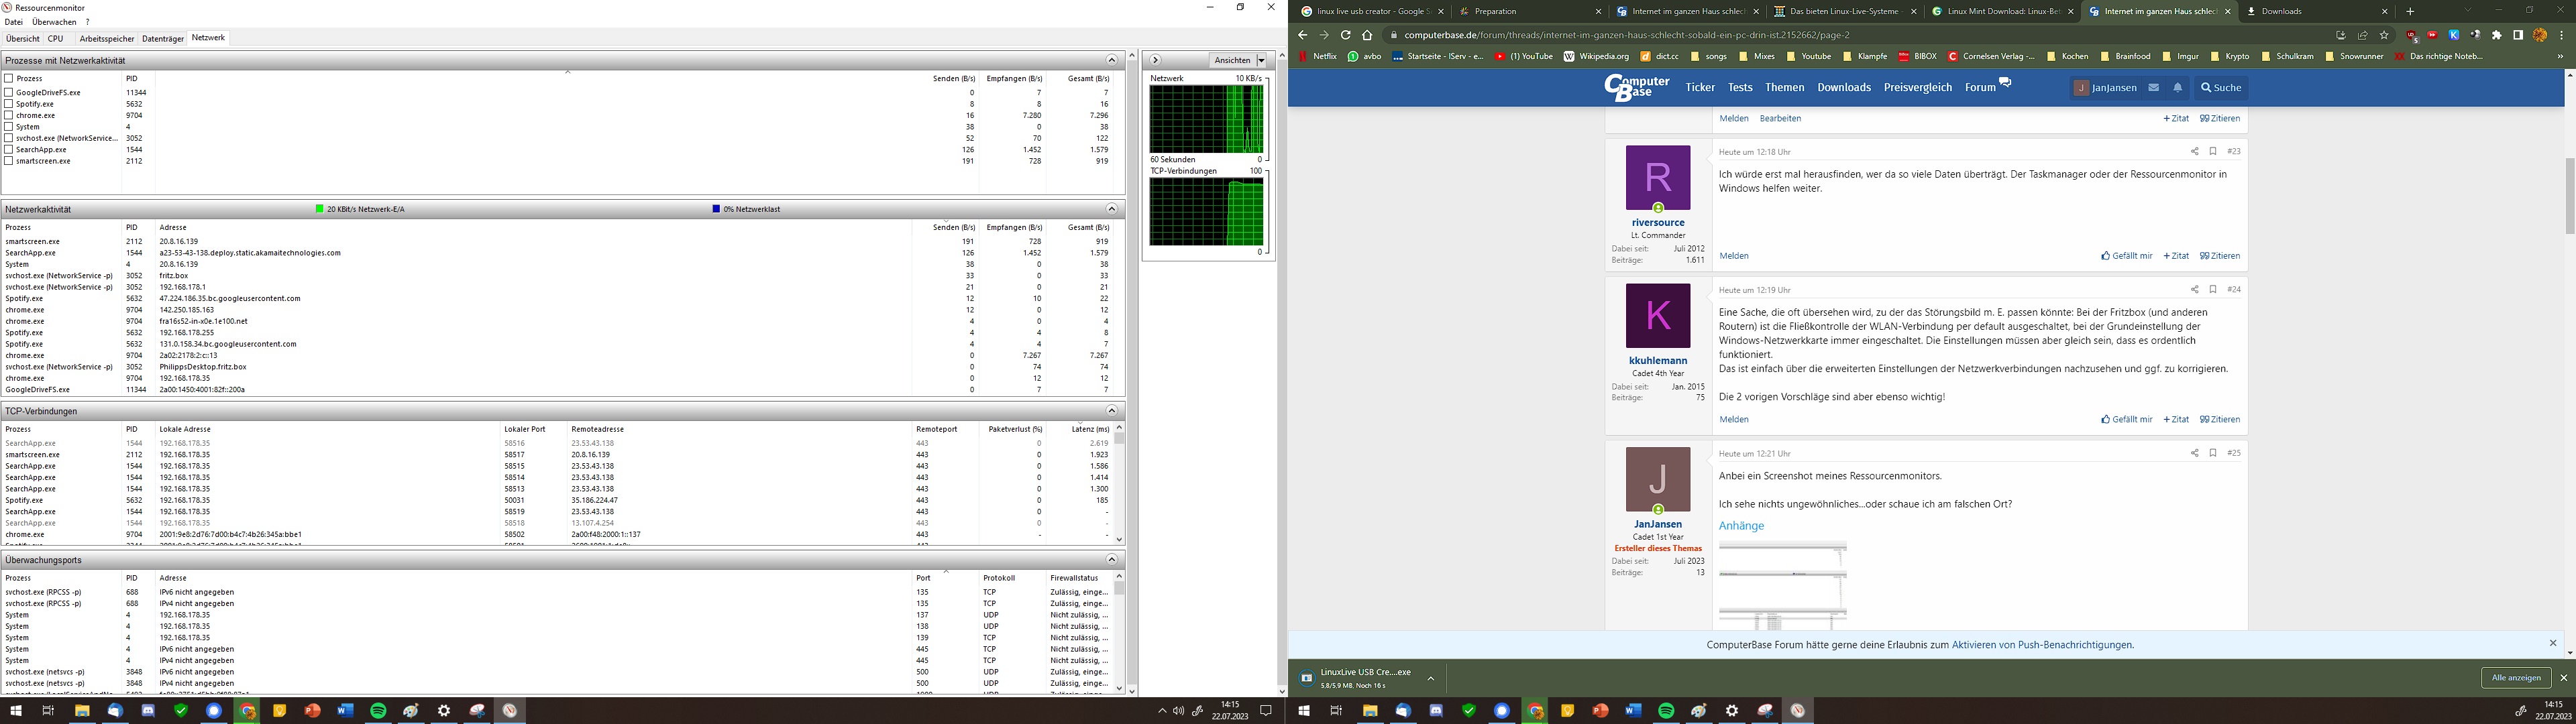The width and height of the screenshot is (2576, 724).
Task: Collapse the TCP-Verbindungen section
Action: (1111, 411)
